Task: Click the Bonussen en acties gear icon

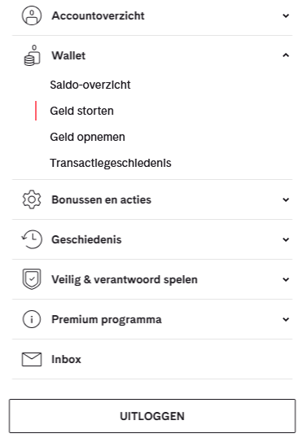Action: [32, 199]
